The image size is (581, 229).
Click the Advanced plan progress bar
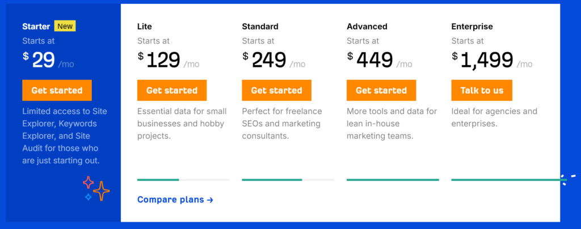click(x=393, y=180)
